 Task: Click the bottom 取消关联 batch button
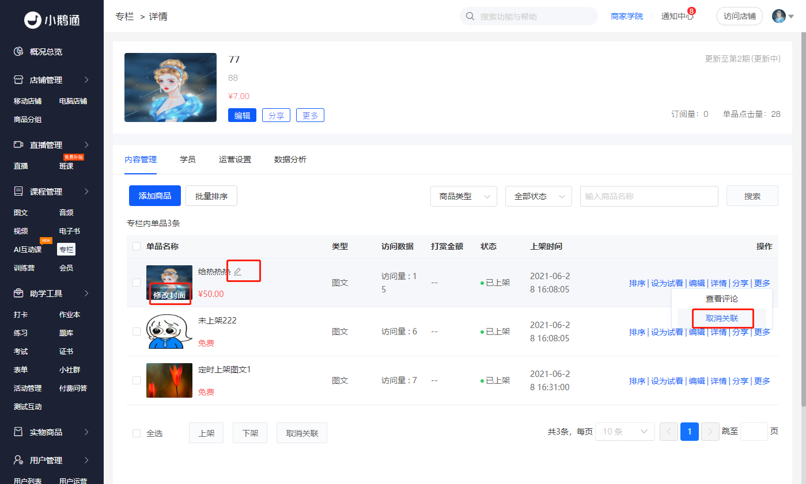point(302,433)
